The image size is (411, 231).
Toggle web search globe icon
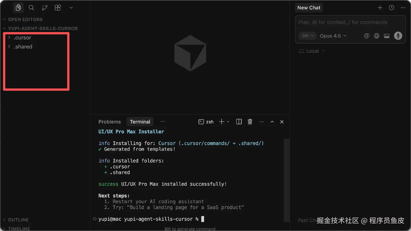(x=377, y=36)
